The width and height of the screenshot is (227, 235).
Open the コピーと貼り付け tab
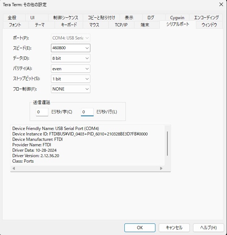pos(101,17)
